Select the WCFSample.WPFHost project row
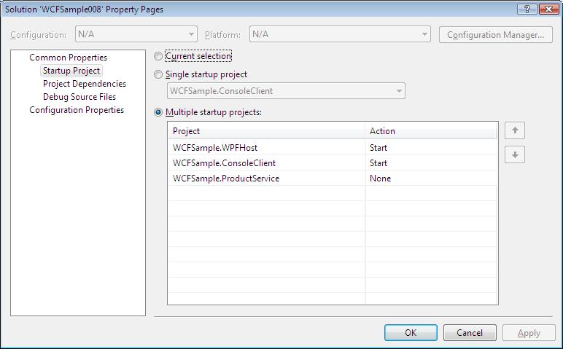The width and height of the screenshot is (563, 349). (333, 147)
